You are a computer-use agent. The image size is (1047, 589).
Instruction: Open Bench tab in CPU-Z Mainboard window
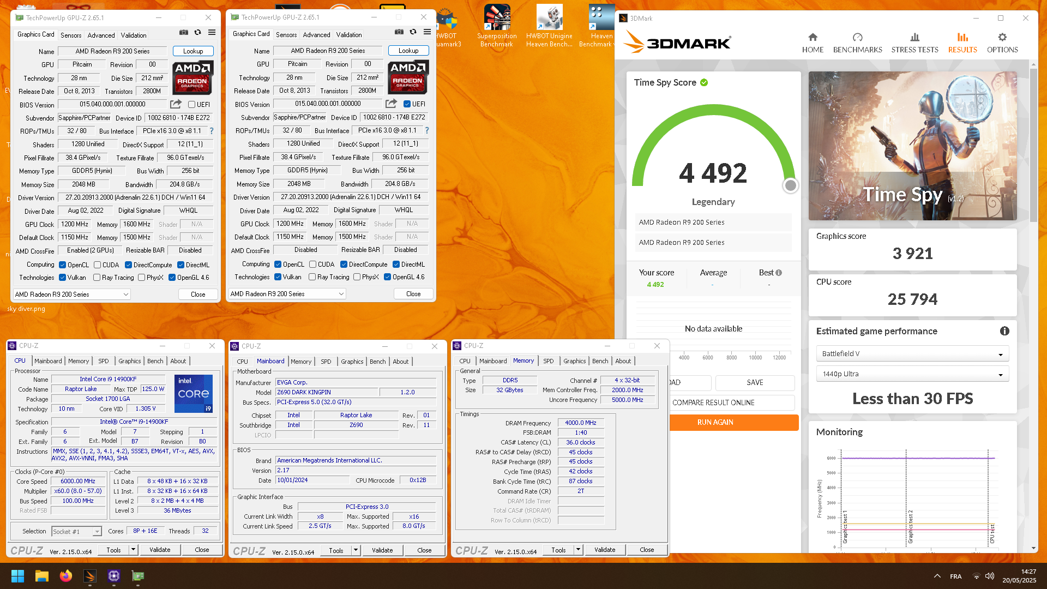tap(377, 362)
